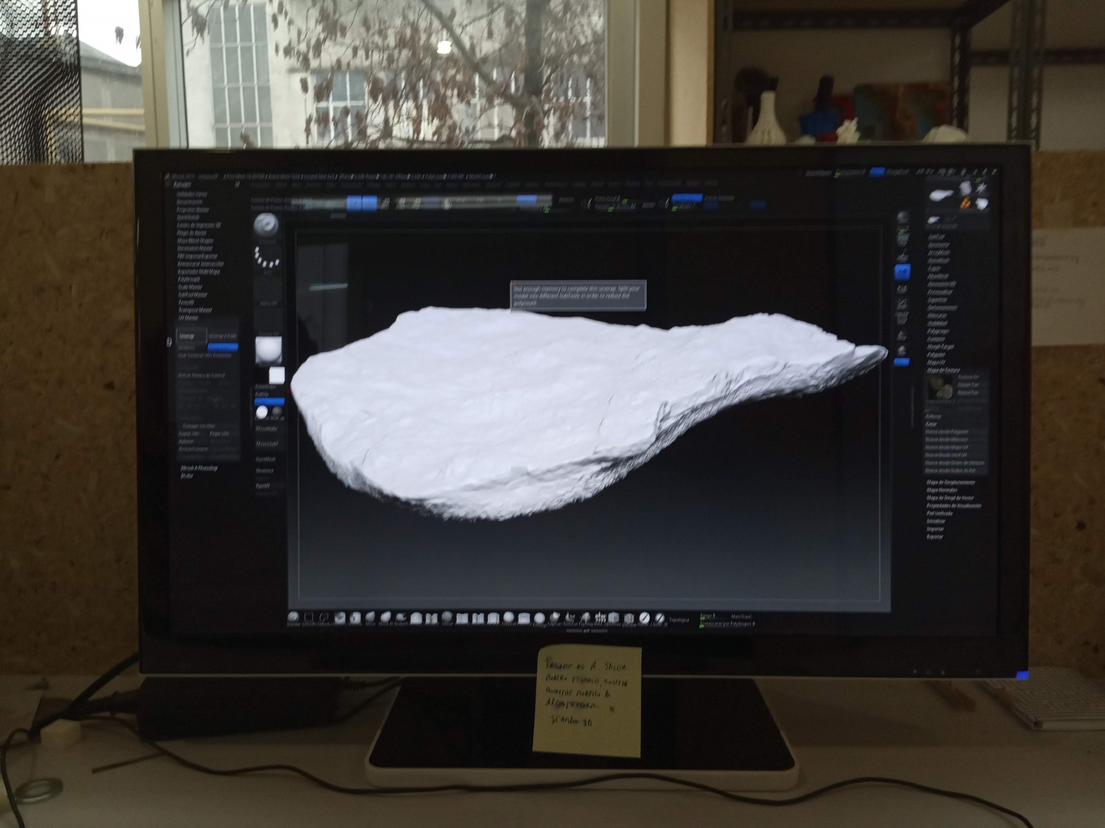The height and width of the screenshot is (828, 1105).
Task: Click the Topológica button in bottom shelf
Action: coord(679,620)
